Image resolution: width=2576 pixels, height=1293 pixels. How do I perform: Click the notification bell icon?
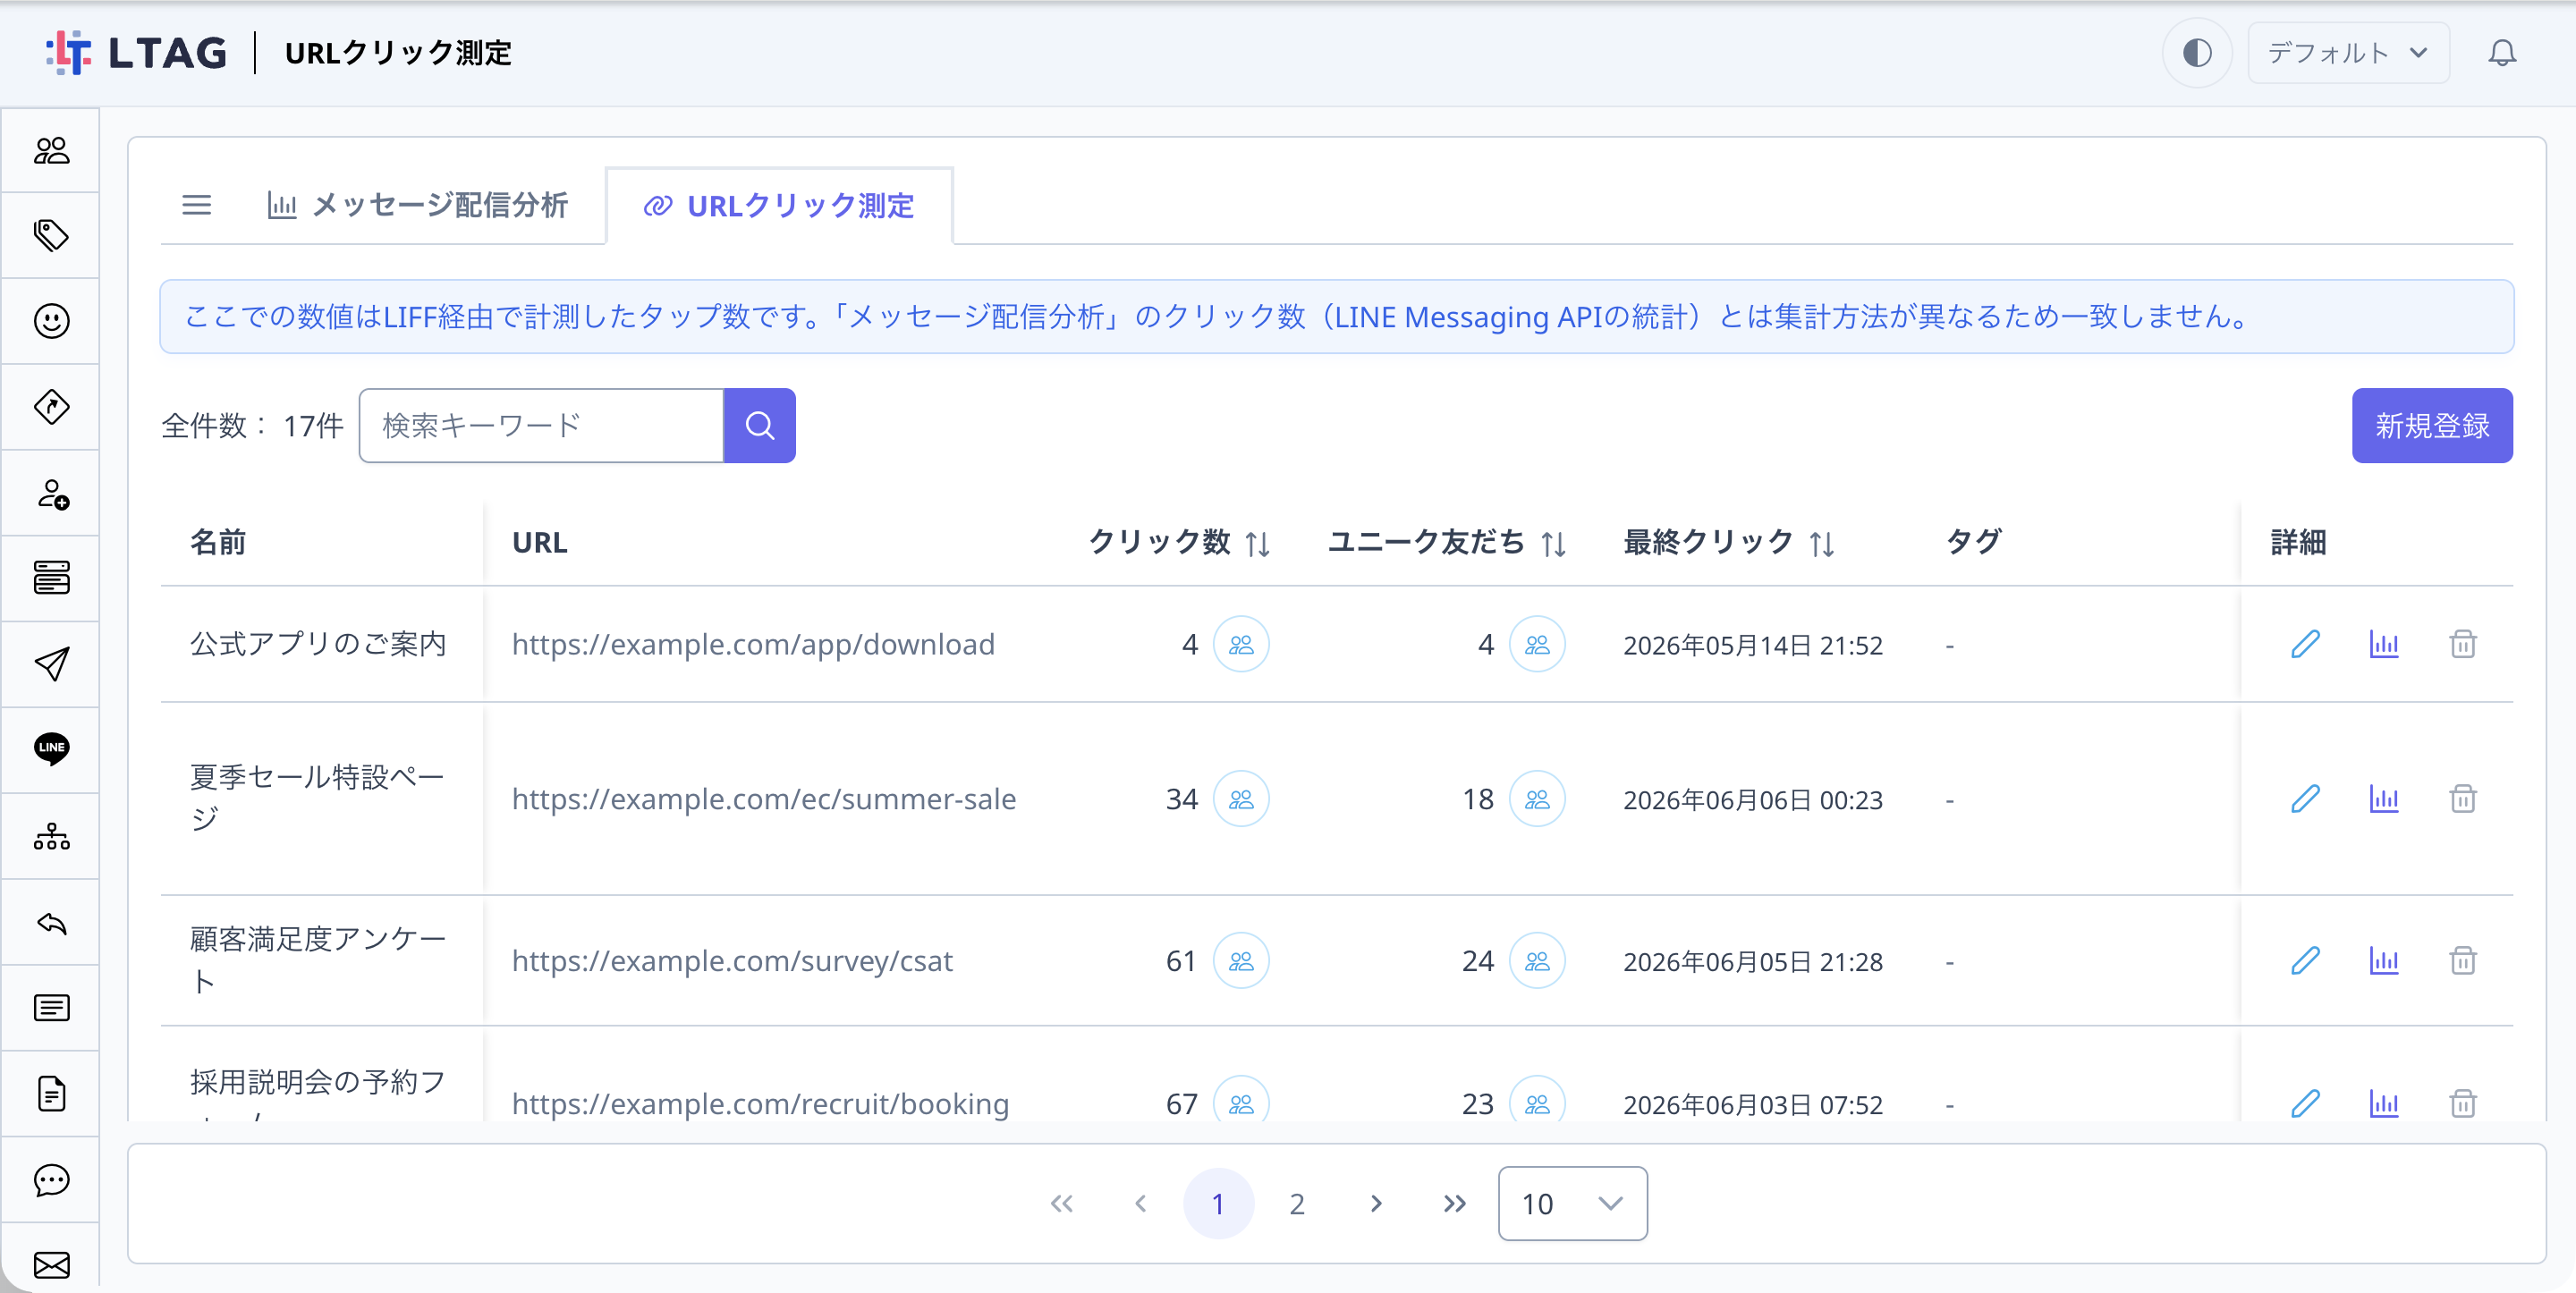(x=2502, y=52)
